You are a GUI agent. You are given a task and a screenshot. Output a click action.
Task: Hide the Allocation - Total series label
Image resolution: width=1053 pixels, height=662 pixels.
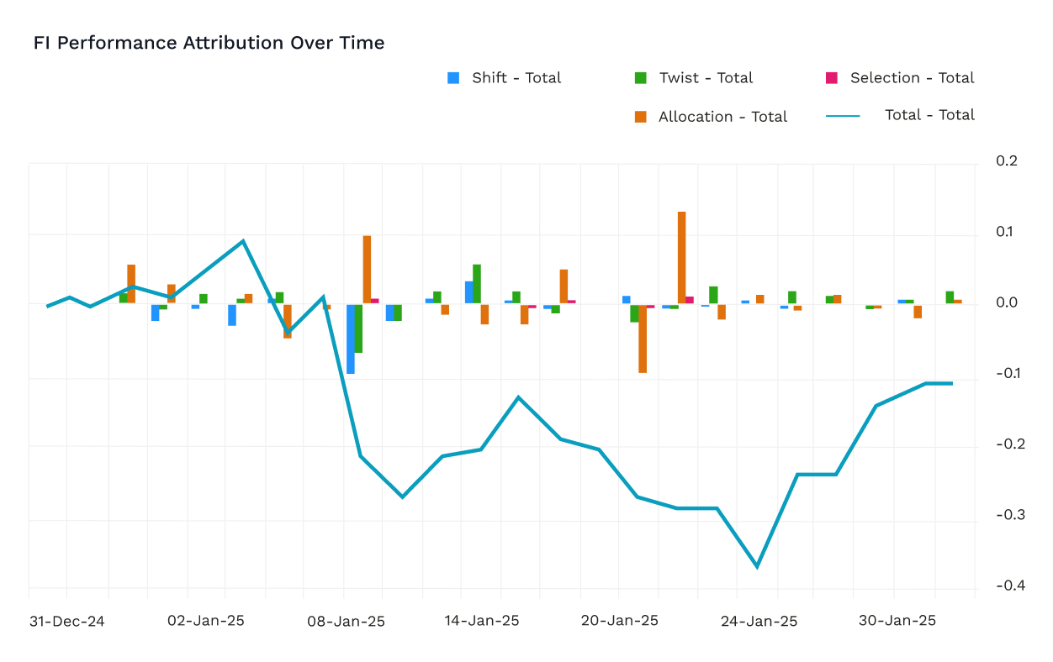tap(712, 117)
